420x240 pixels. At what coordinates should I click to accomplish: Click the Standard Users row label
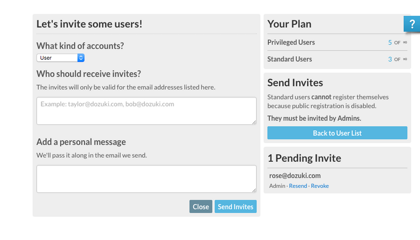[x=289, y=59]
